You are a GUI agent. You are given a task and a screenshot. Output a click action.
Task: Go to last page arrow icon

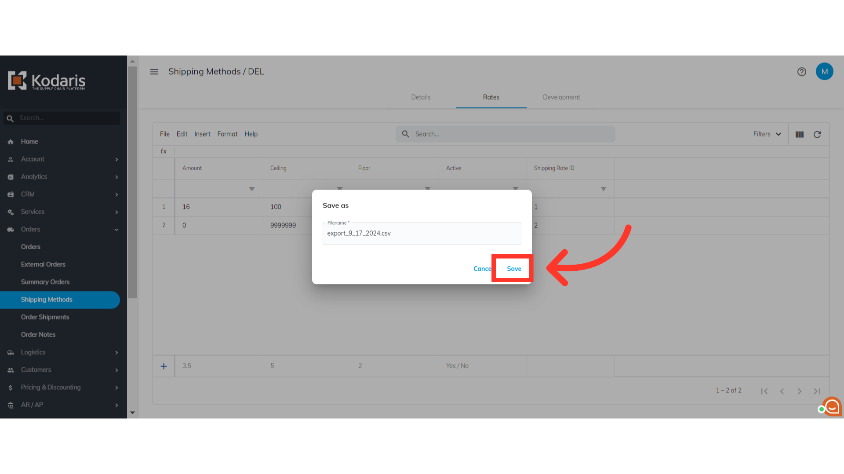pyautogui.click(x=817, y=391)
